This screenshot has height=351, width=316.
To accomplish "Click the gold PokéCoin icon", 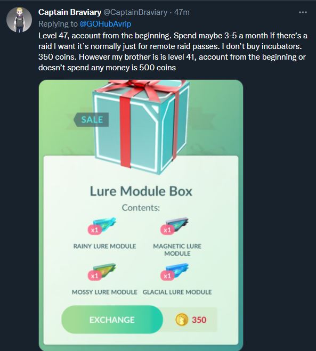I will 181,320.
